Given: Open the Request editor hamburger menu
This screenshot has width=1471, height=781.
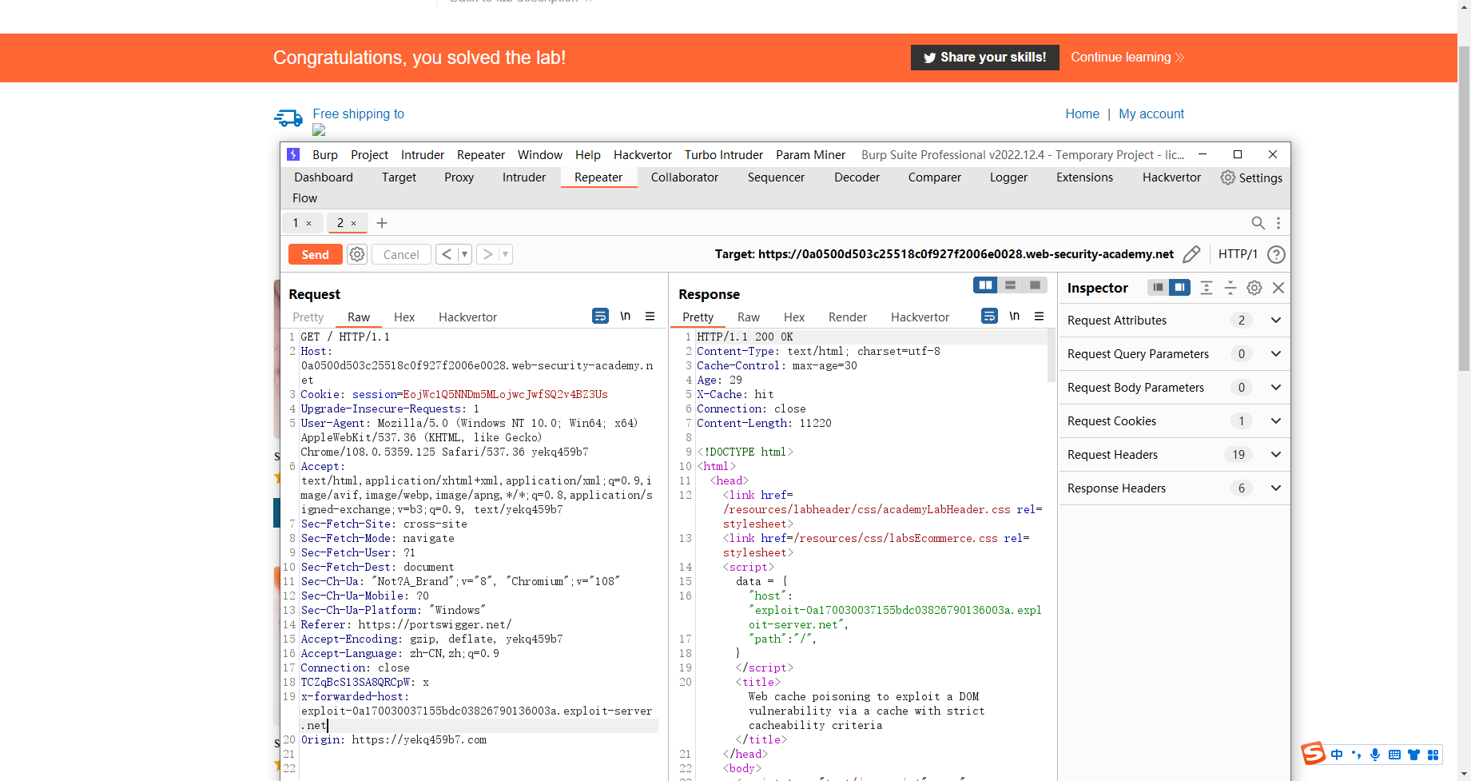Looking at the screenshot, I should (650, 316).
